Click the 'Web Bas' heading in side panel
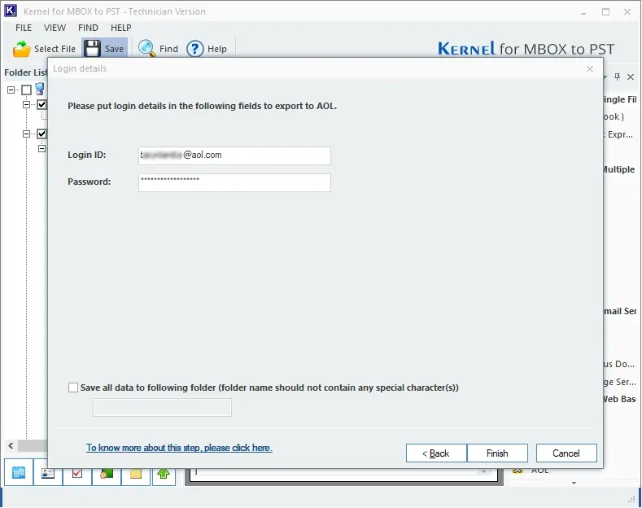 [620, 399]
